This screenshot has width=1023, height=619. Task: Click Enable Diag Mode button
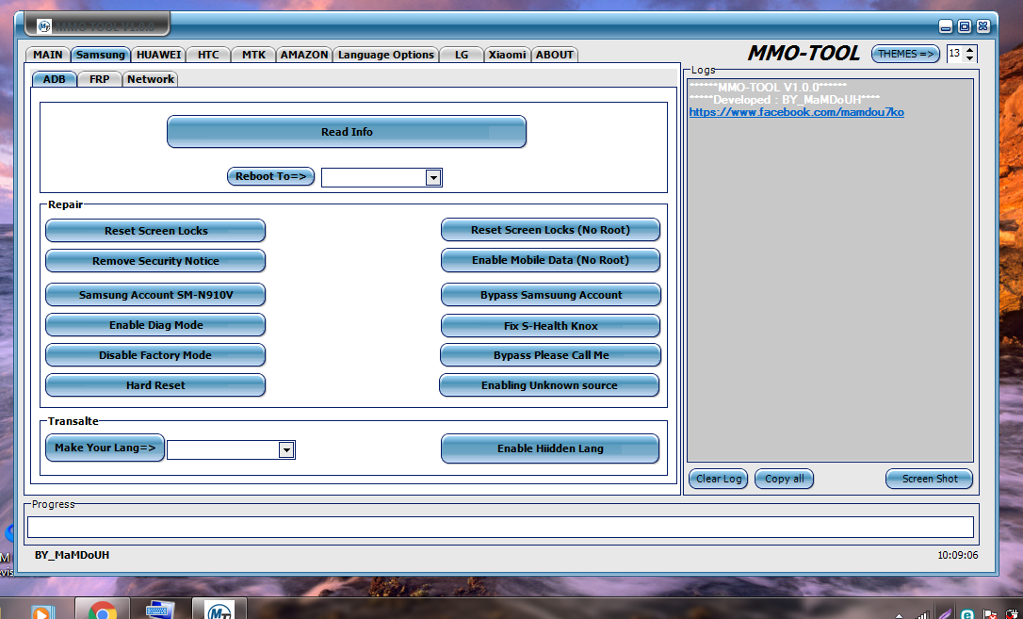(x=155, y=325)
